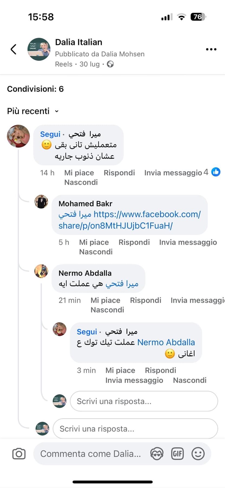
Task: Click the Nermo Abdalla mention link
Action: tap(166, 342)
